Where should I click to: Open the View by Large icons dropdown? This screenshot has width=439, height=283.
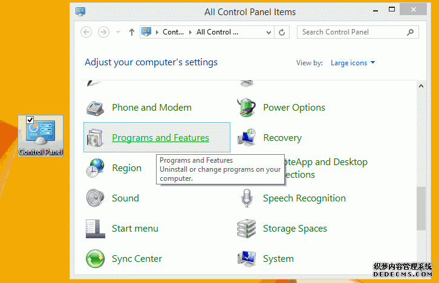pyautogui.click(x=353, y=63)
